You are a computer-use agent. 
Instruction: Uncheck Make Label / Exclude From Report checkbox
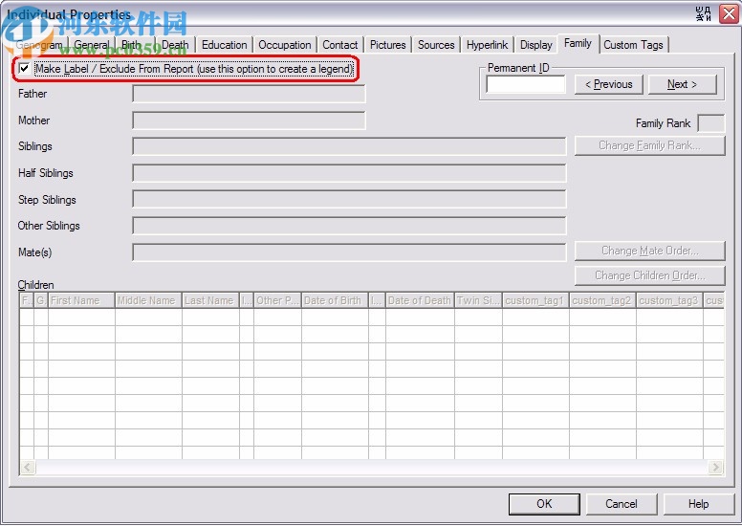[x=24, y=69]
